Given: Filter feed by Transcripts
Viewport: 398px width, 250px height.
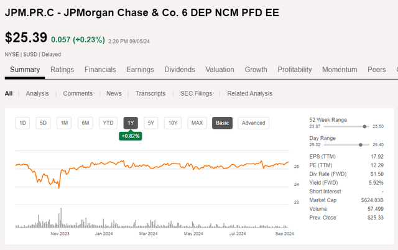Looking at the screenshot, I should (x=151, y=93).
